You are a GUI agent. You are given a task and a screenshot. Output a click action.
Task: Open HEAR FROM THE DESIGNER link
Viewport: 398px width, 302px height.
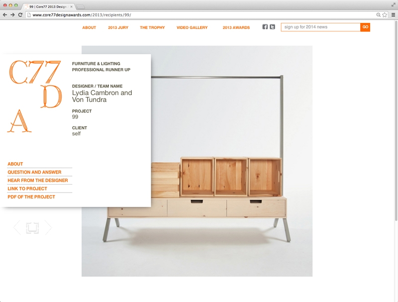pos(38,181)
